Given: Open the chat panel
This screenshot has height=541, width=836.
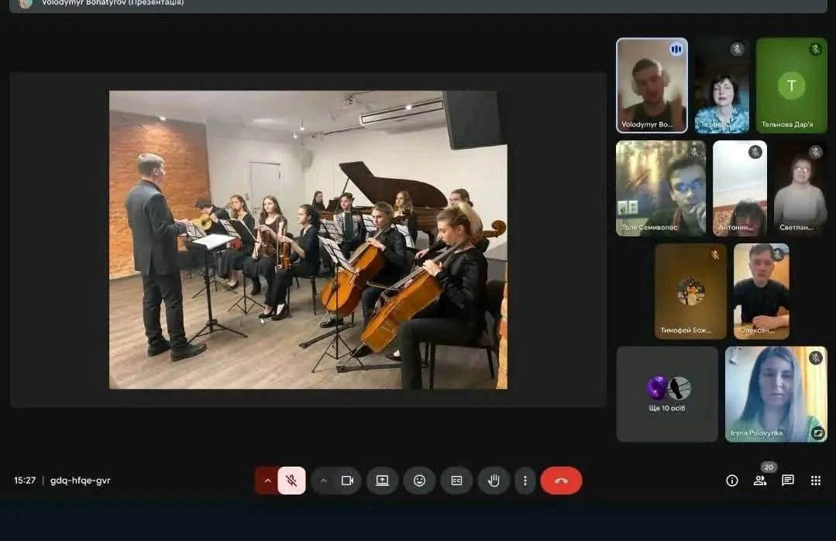Looking at the screenshot, I should tap(788, 481).
